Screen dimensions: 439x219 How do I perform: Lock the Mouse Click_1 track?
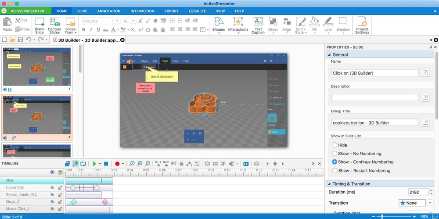pyautogui.click(x=60, y=208)
